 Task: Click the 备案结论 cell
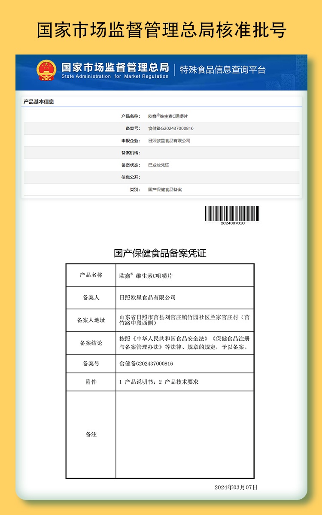pos(91,343)
